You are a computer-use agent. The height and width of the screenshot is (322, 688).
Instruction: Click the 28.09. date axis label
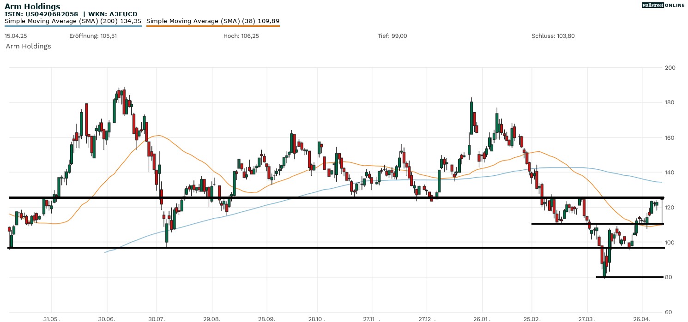point(267,319)
